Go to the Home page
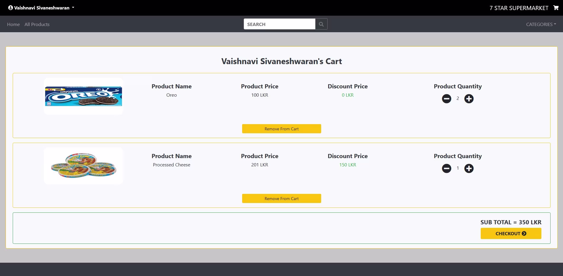 point(13,24)
